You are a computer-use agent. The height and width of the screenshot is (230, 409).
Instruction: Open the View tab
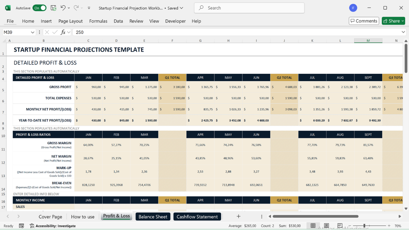pos(154,21)
